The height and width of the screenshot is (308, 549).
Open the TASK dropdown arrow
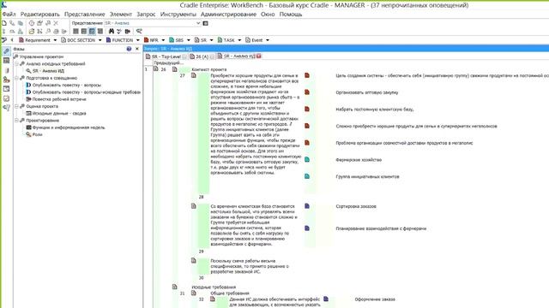pyautogui.click(x=239, y=40)
